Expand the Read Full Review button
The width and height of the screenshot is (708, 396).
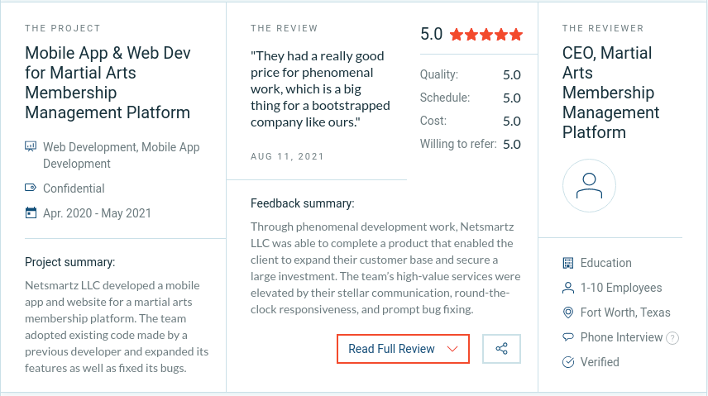(x=392, y=349)
